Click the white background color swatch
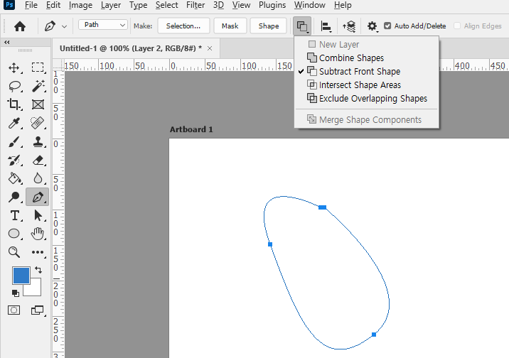Screen dimensions: 509x358 [x=35, y=290]
